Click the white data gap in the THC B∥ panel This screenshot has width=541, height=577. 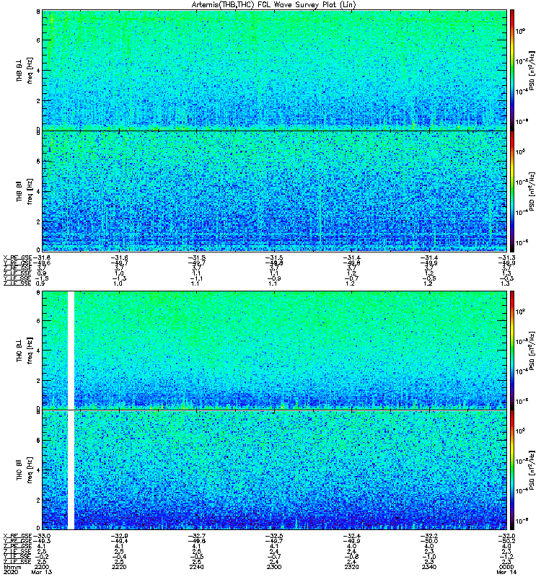point(71,470)
